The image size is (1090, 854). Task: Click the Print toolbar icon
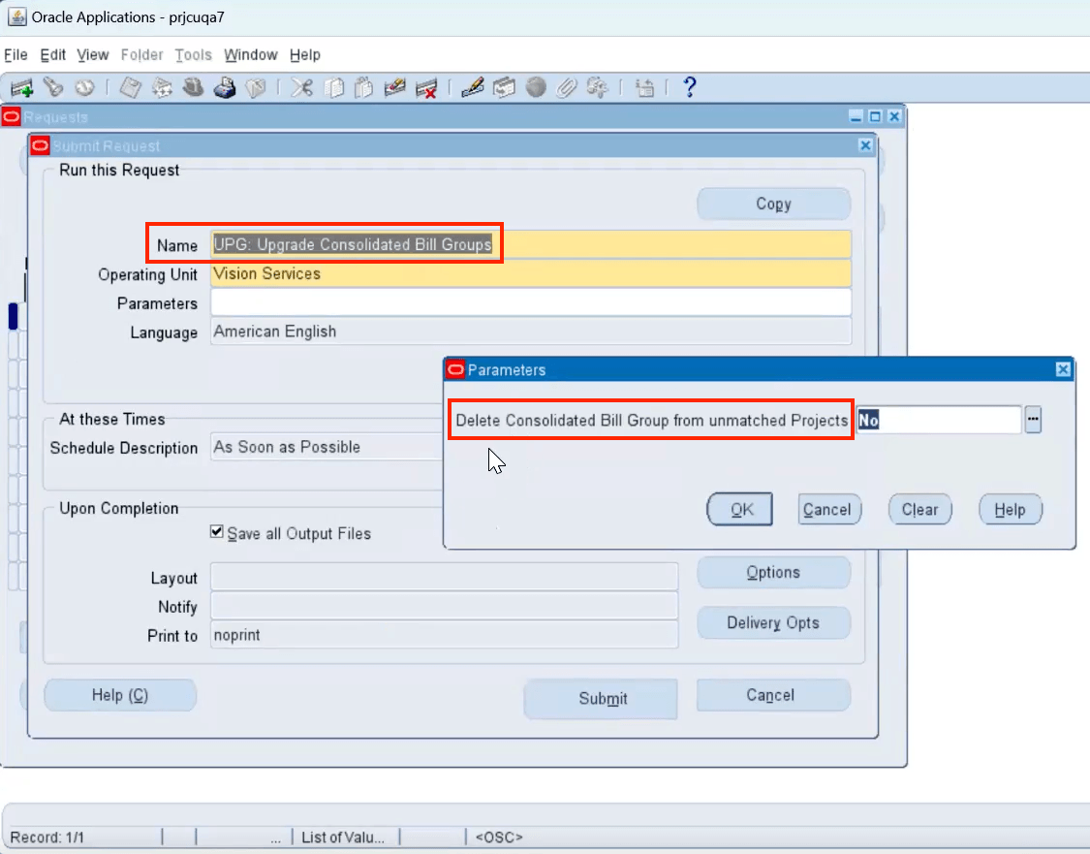tap(225, 87)
